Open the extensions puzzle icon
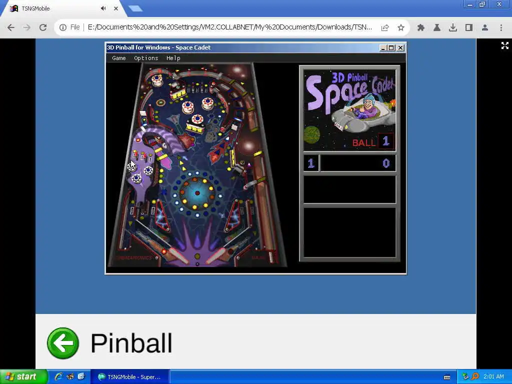 [x=421, y=28]
